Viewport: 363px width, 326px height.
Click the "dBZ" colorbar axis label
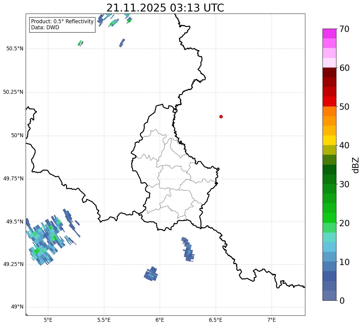coord(356,165)
